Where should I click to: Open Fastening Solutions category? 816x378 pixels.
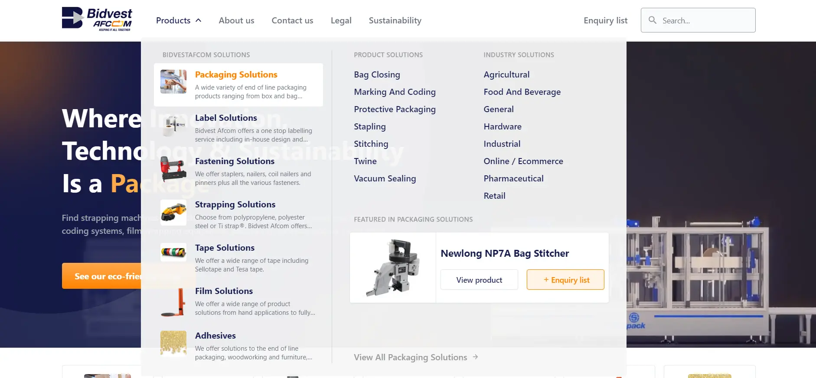click(x=235, y=161)
